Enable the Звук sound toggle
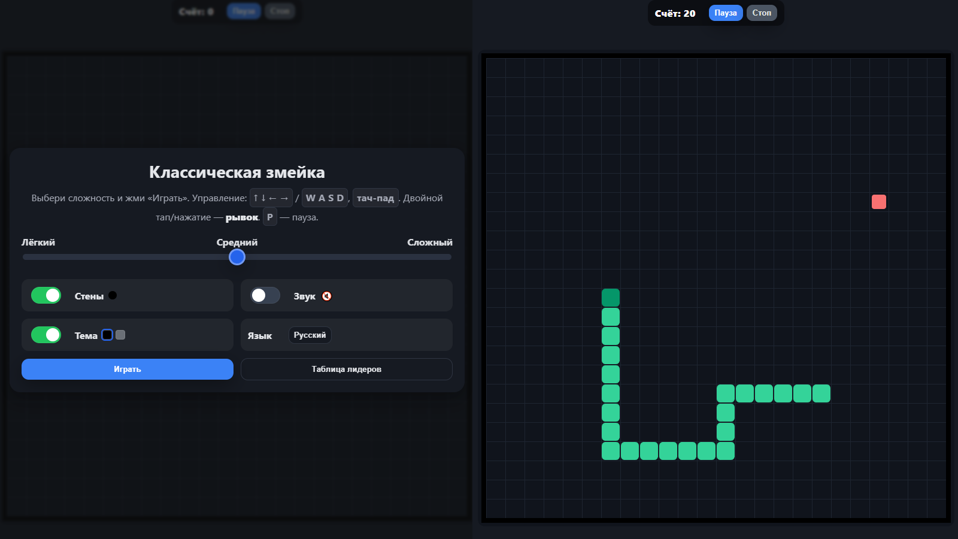This screenshot has width=958, height=539. tap(265, 295)
